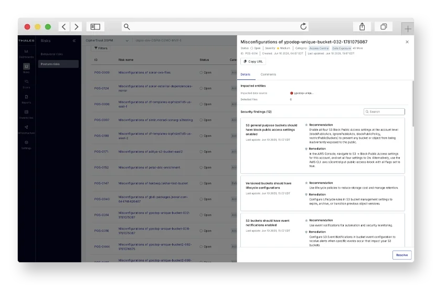Open the Settings gear in sidebar

point(26,142)
